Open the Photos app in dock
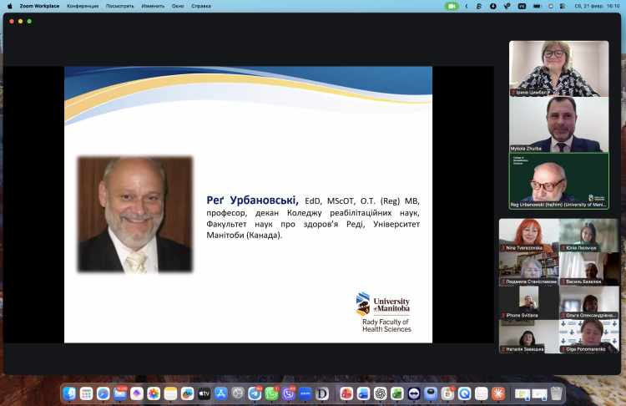The height and width of the screenshot is (406, 626). click(x=154, y=393)
